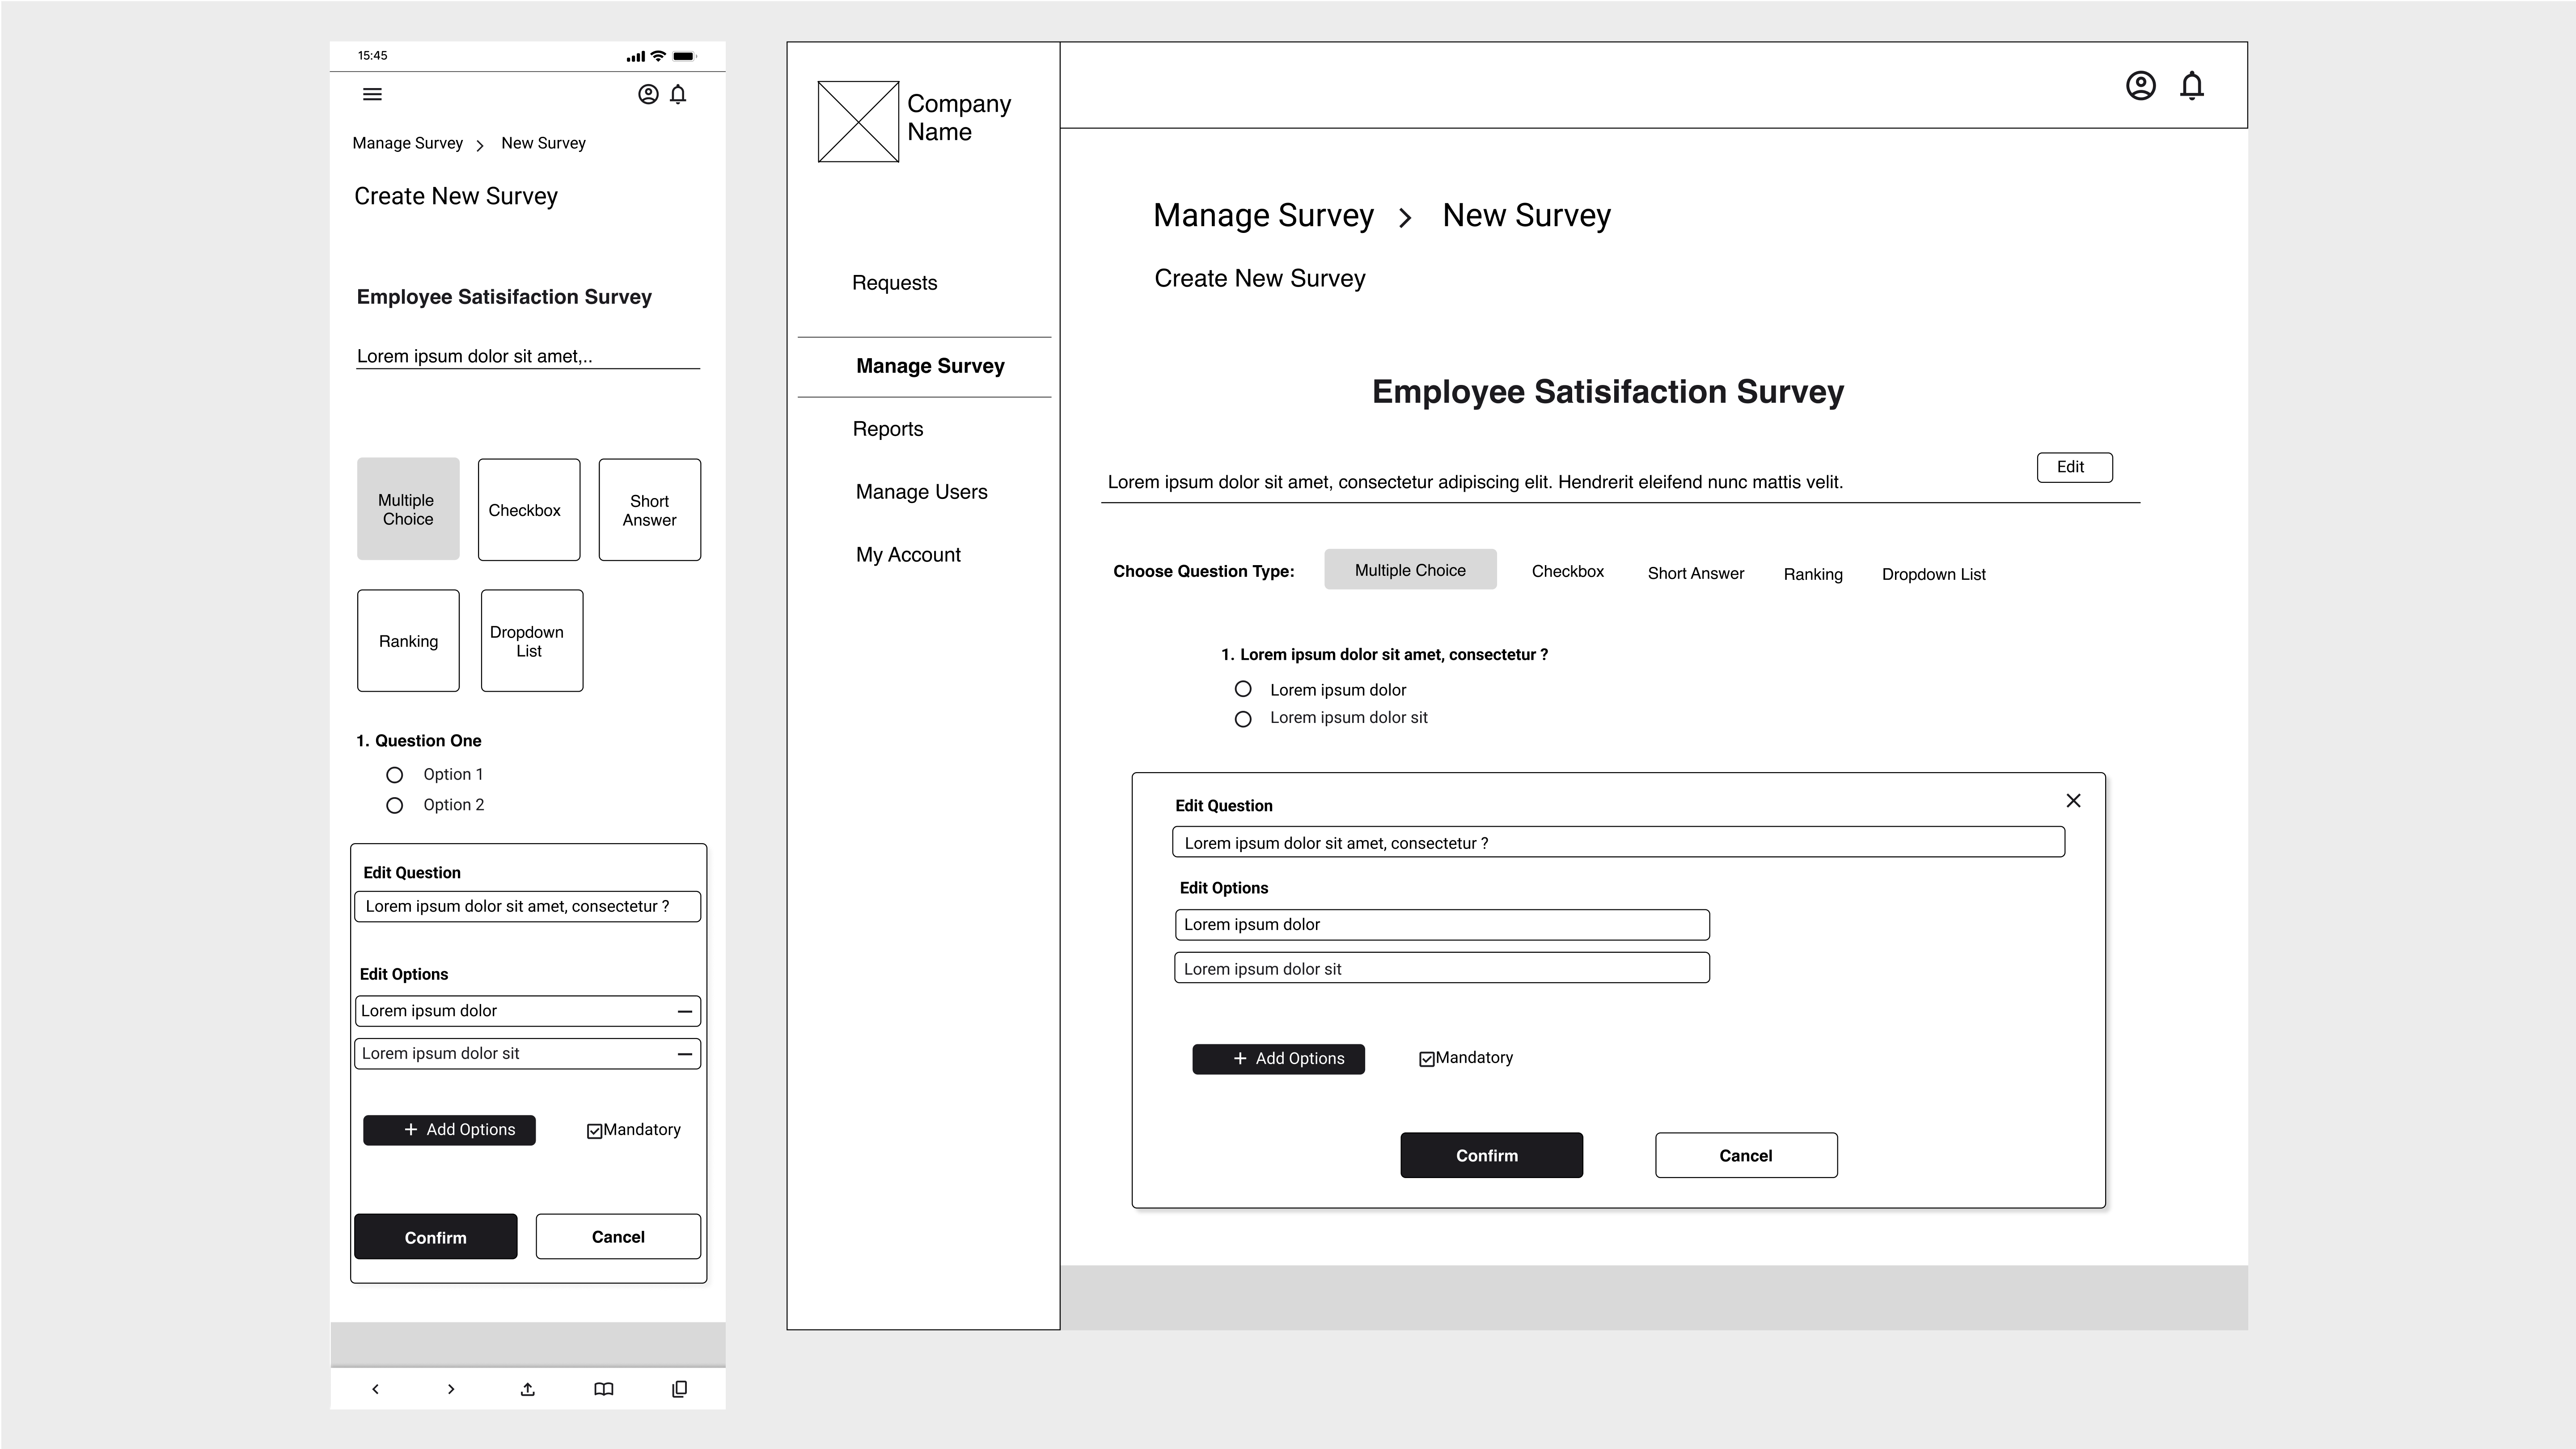The image size is (2576, 1449).
Task: Click desktop first option field 'Lorem ipsum dolor'
Action: 1442,925
